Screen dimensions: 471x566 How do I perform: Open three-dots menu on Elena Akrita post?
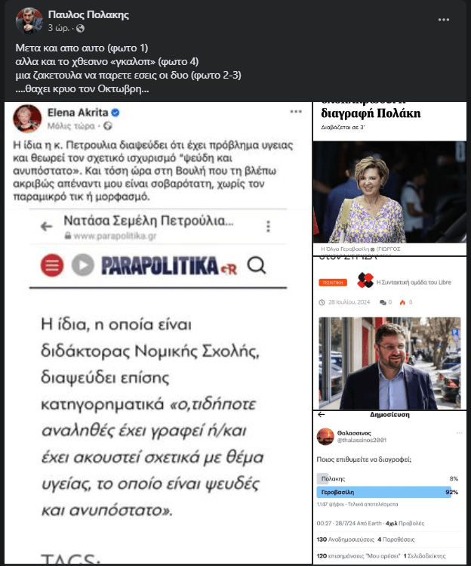[x=296, y=112]
